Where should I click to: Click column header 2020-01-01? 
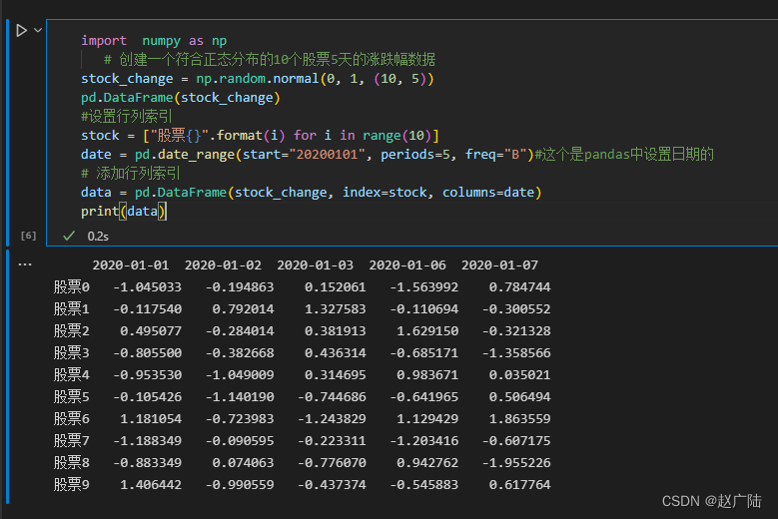tap(131, 265)
